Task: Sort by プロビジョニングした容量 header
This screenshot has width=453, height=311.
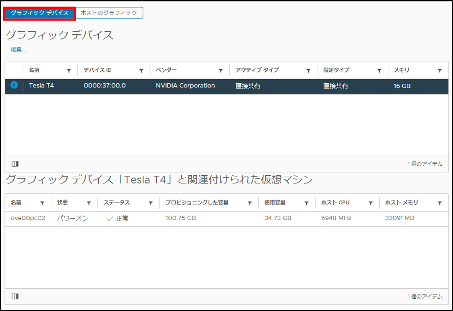Action: 197,203
